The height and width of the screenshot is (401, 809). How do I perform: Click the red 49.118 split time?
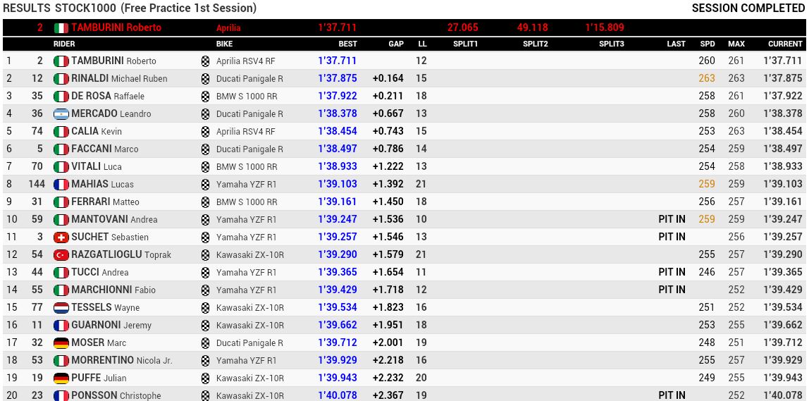(532, 28)
